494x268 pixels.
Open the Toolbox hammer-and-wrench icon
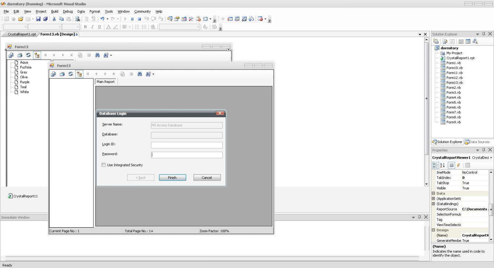click(x=191, y=19)
